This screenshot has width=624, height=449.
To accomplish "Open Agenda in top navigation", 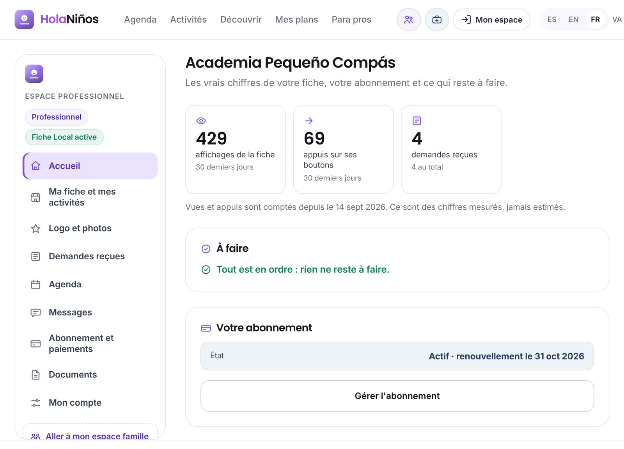I will click(140, 20).
